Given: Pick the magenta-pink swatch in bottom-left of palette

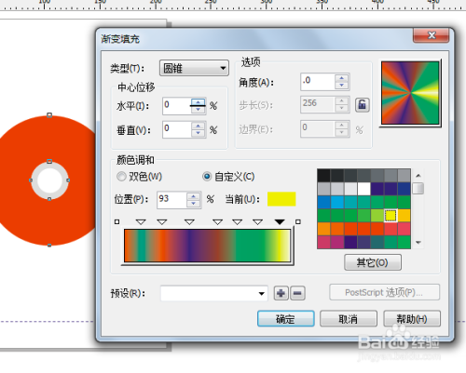Looking at the screenshot, I should (x=324, y=242).
